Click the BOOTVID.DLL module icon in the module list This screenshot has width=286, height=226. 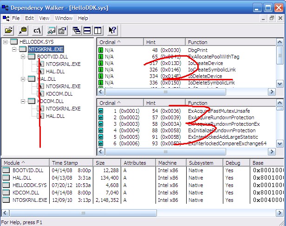[6, 170]
